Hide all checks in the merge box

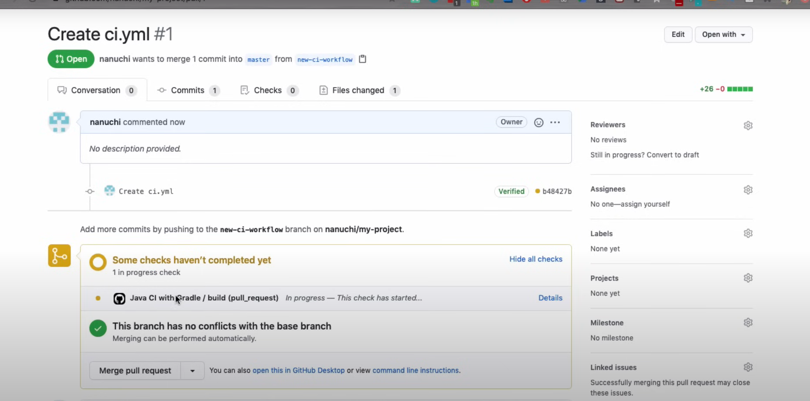536,259
